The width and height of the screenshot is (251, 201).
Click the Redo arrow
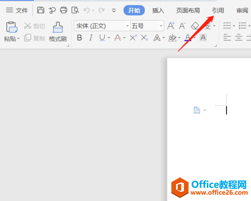click(x=101, y=10)
